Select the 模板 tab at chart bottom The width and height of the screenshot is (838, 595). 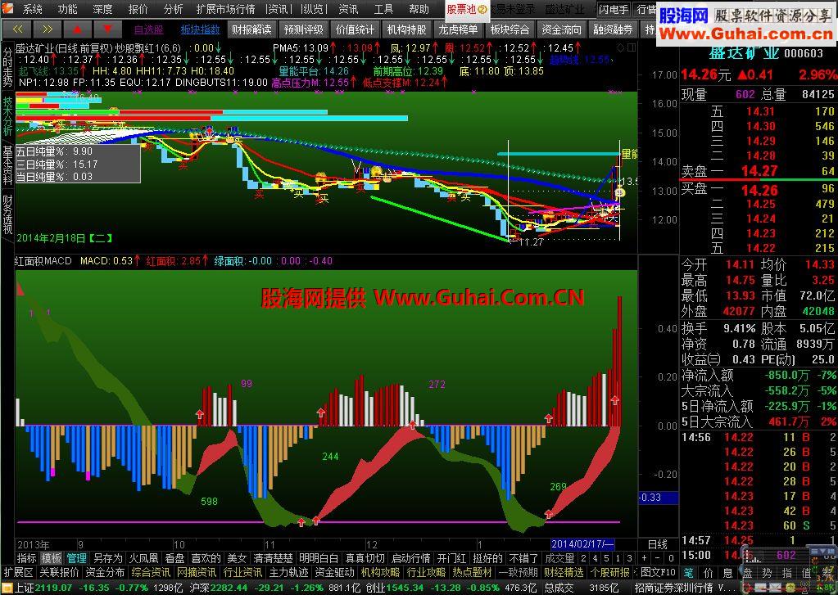pos(52,559)
